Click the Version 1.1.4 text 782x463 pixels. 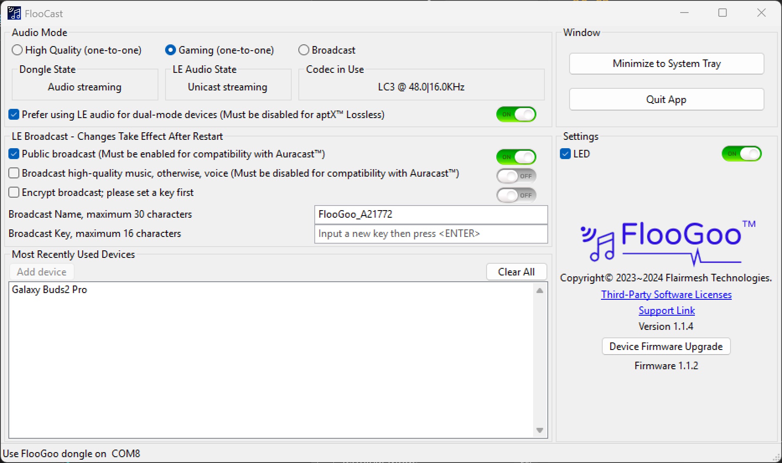pos(666,327)
